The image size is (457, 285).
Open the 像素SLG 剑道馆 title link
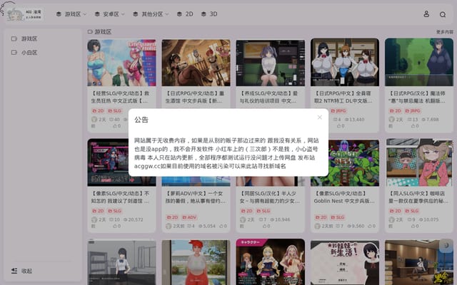[x=120, y=197]
